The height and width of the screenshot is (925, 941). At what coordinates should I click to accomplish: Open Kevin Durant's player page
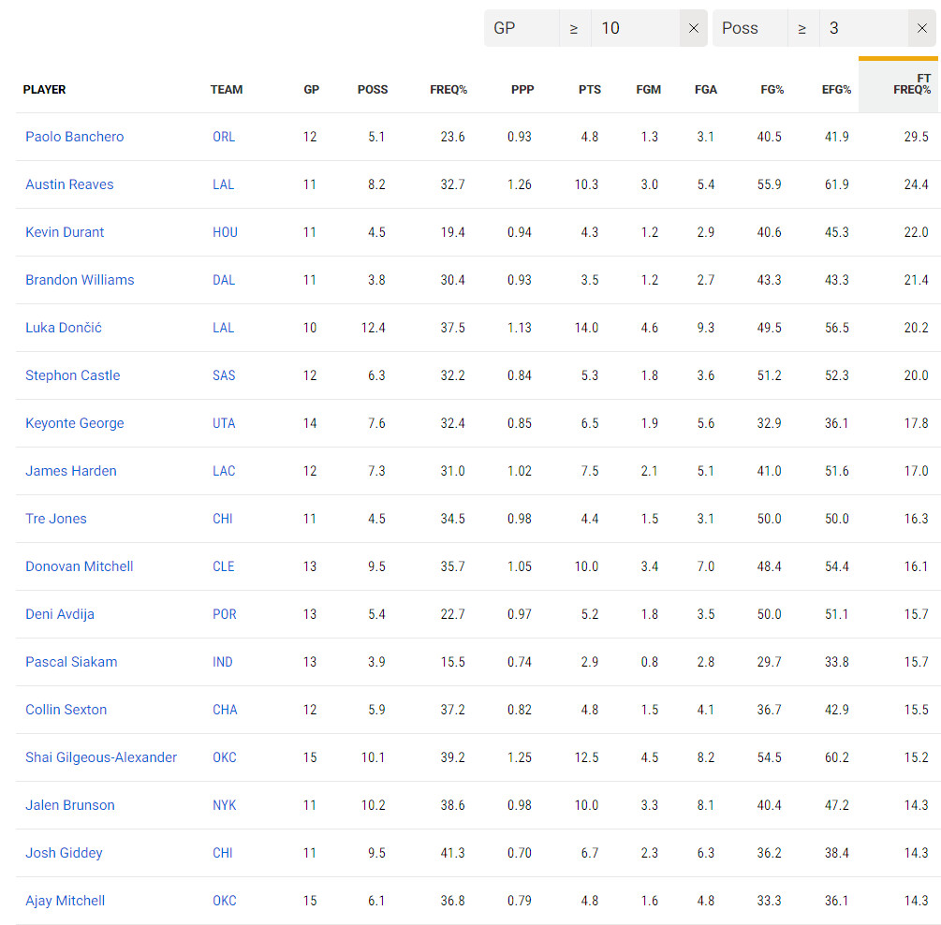(65, 232)
